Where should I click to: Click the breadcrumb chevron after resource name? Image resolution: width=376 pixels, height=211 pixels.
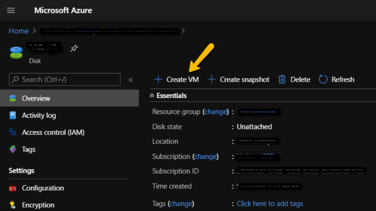click(x=183, y=31)
